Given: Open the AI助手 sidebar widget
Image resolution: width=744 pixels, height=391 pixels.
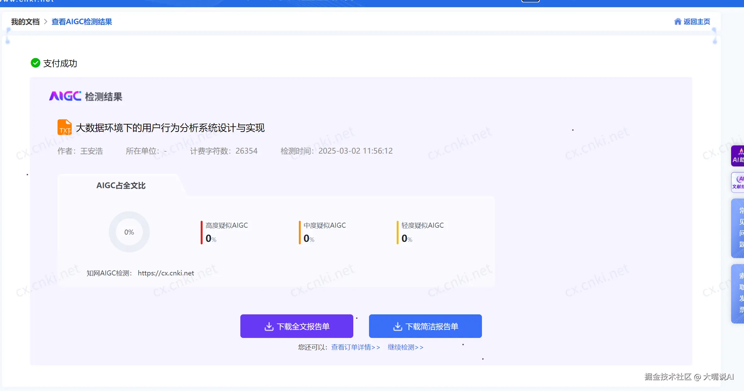Looking at the screenshot, I should point(738,156).
